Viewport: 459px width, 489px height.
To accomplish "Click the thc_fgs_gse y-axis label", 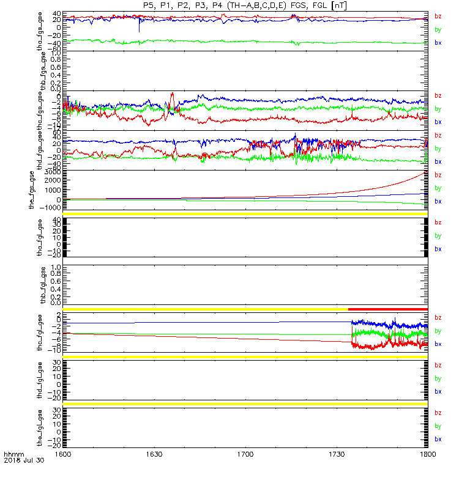I will click(40, 111).
